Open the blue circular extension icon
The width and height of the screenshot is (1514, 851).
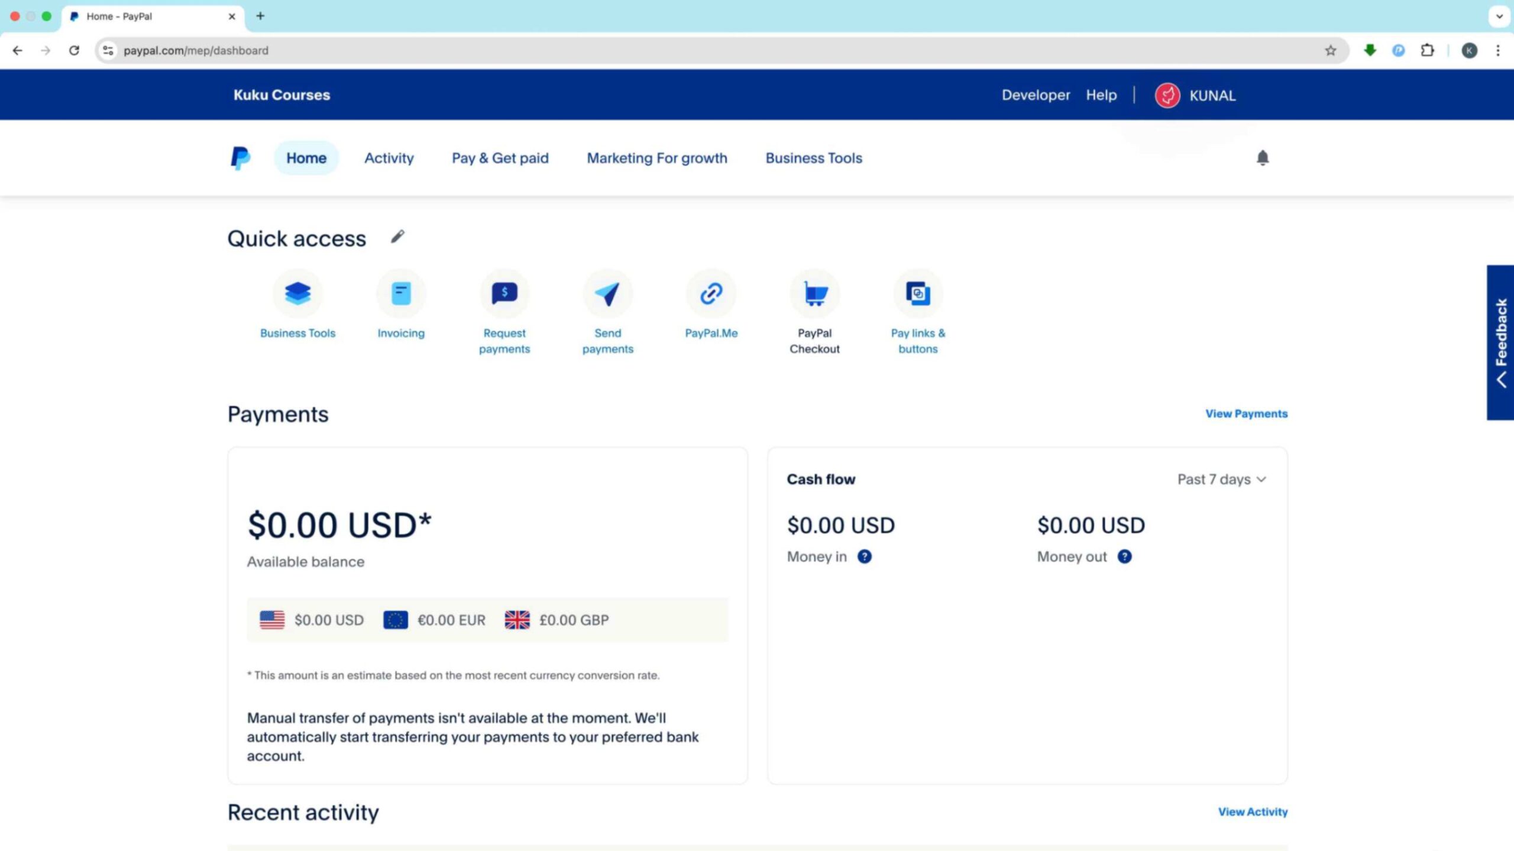tap(1399, 50)
